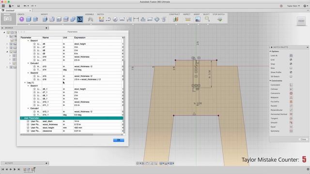Image resolution: width=310 pixels, height=174 pixels.
Task: Click the Fix/UnFix constraint icon
Action: 291,101
